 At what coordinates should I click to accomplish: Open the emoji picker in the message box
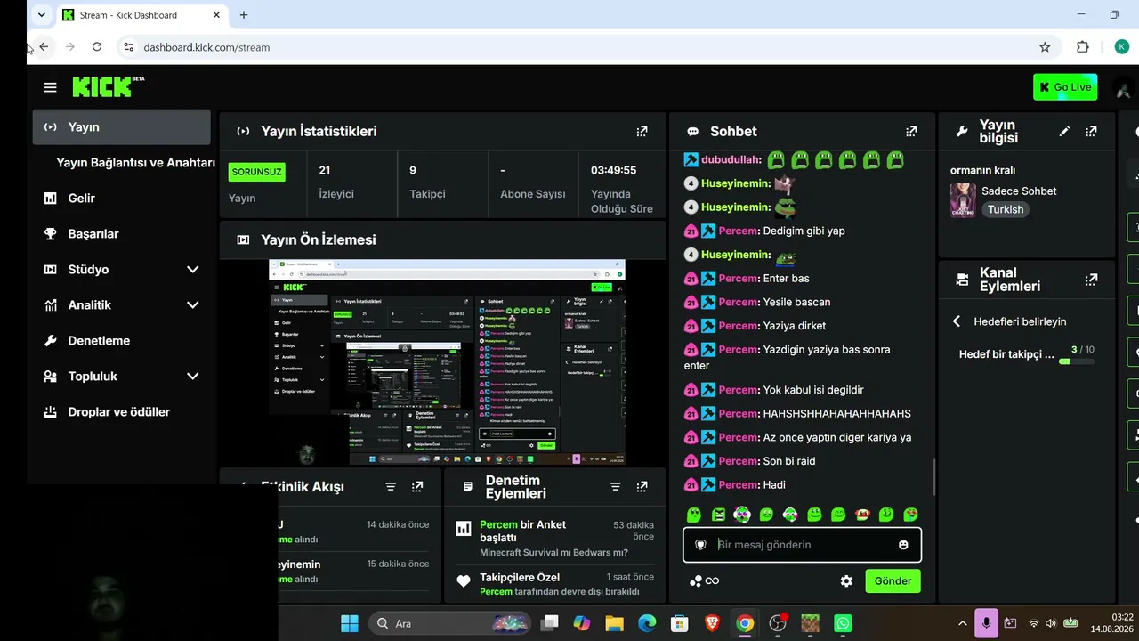pos(903,545)
